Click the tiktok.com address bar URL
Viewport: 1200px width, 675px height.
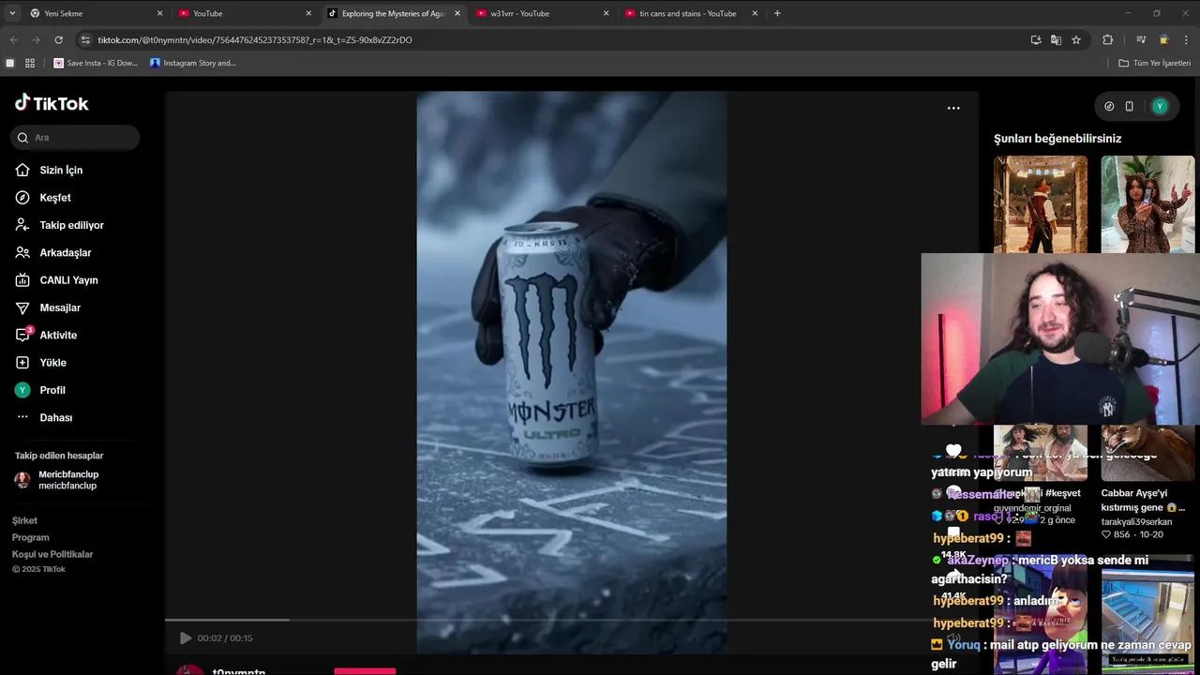pyautogui.click(x=255, y=40)
